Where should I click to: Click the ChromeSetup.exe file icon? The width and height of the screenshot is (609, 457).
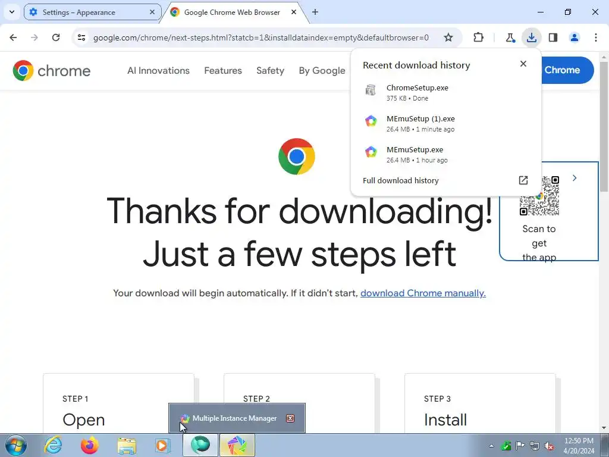tap(371, 90)
